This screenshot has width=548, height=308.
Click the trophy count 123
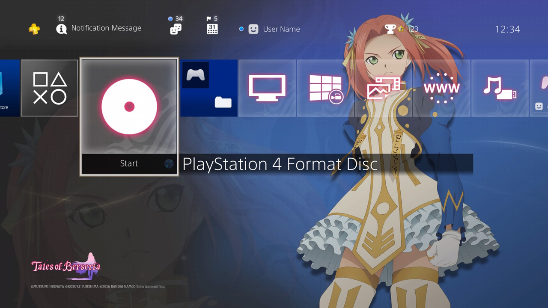point(413,29)
